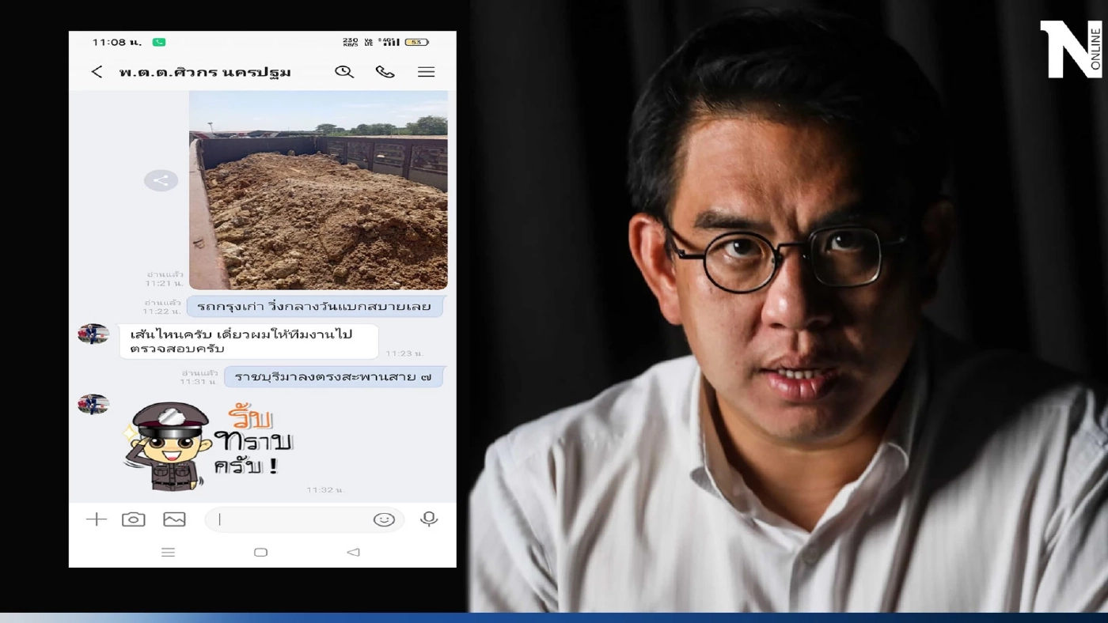Open the sticker and emoji picker
1108x623 pixels.
pos(385,519)
